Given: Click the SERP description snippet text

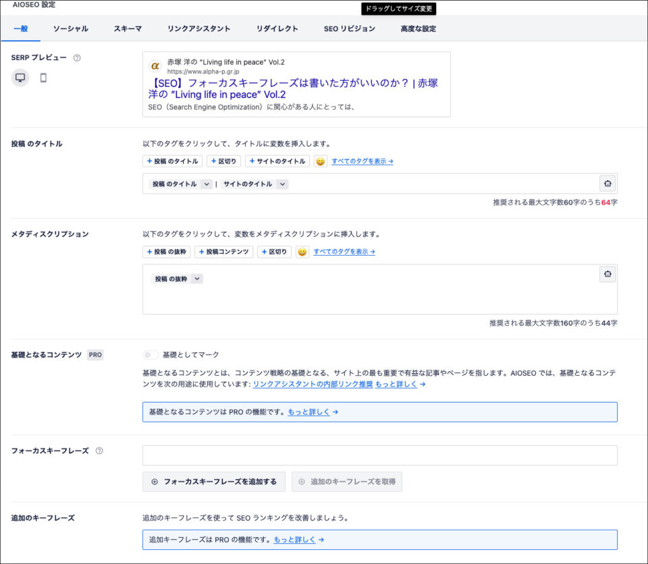Looking at the screenshot, I should point(251,107).
